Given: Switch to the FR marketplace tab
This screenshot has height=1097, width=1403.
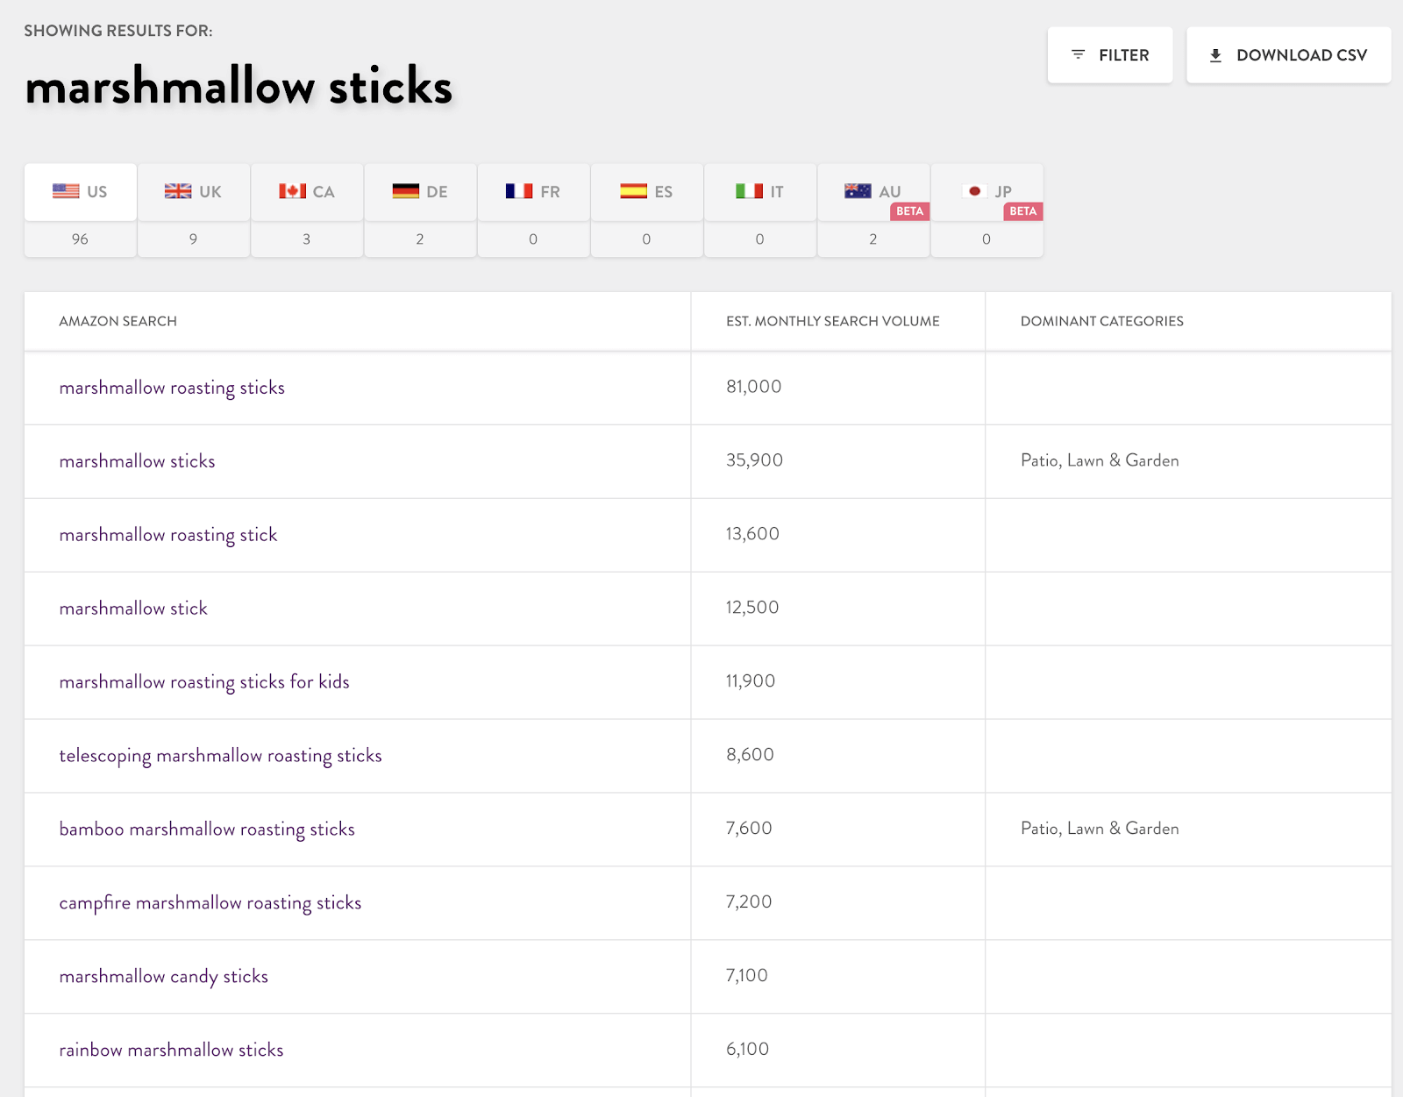Looking at the screenshot, I should tap(533, 192).
